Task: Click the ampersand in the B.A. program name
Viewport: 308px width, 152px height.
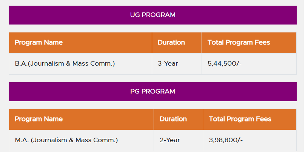Action: pos(69,64)
